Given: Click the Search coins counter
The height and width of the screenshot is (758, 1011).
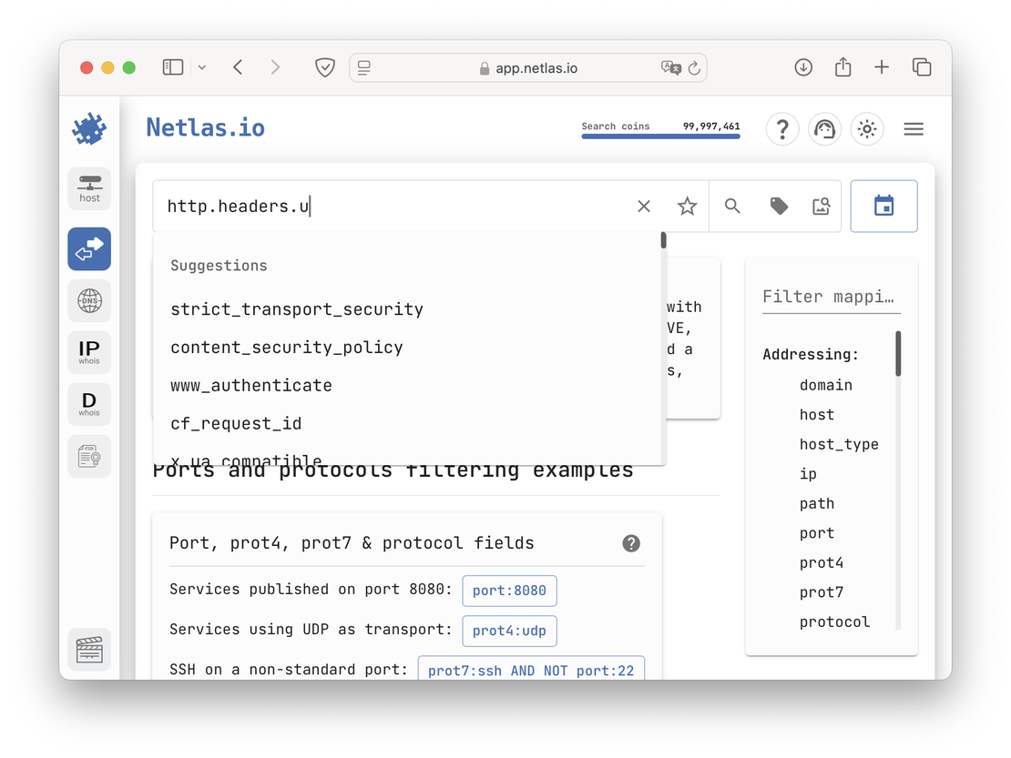Looking at the screenshot, I should tap(659, 126).
